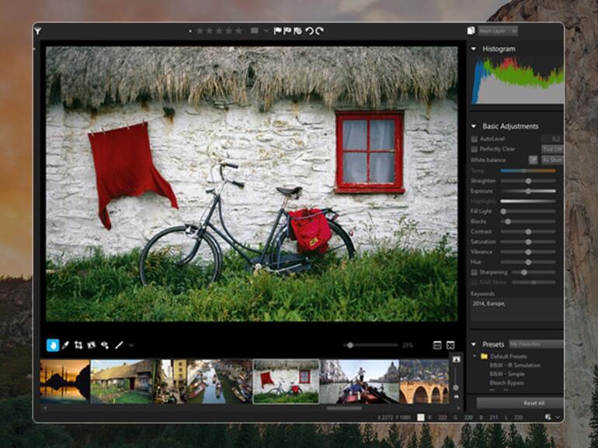The height and width of the screenshot is (448, 598).
Task: Select the Straighten tool
Action: click(x=92, y=345)
